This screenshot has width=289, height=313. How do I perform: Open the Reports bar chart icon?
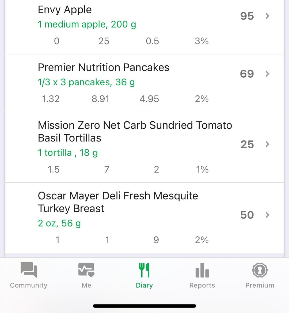[x=202, y=270]
